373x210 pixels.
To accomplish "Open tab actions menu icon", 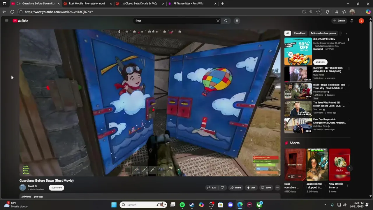I will [x=4, y=3].
